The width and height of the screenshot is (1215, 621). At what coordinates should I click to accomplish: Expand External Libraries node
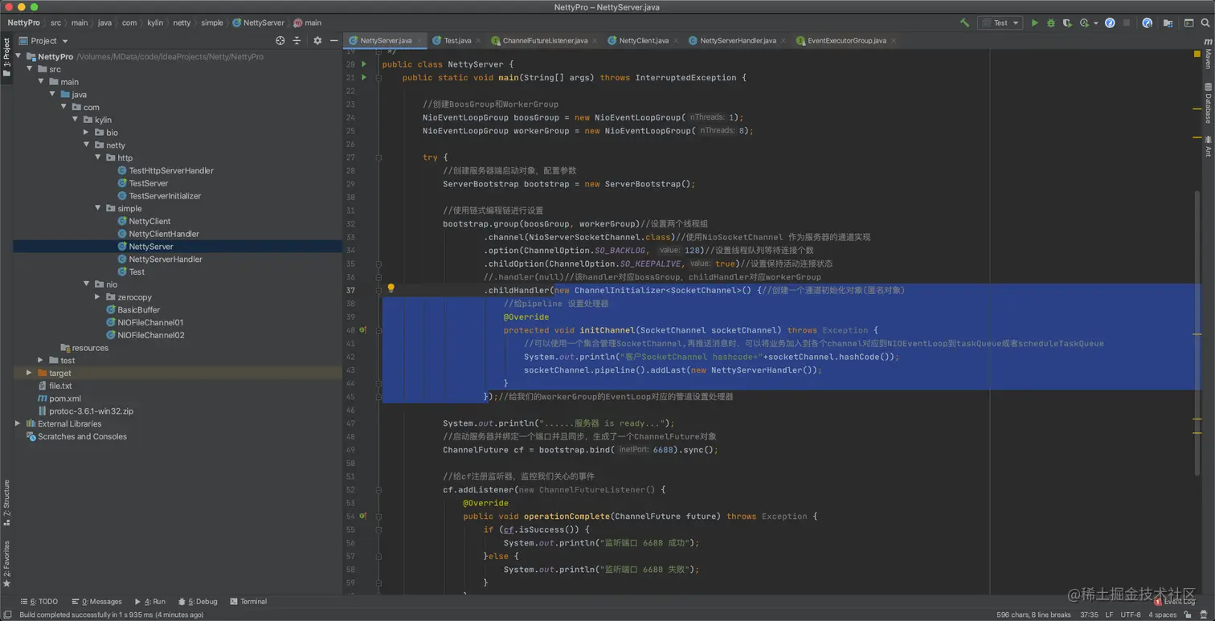click(x=18, y=423)
